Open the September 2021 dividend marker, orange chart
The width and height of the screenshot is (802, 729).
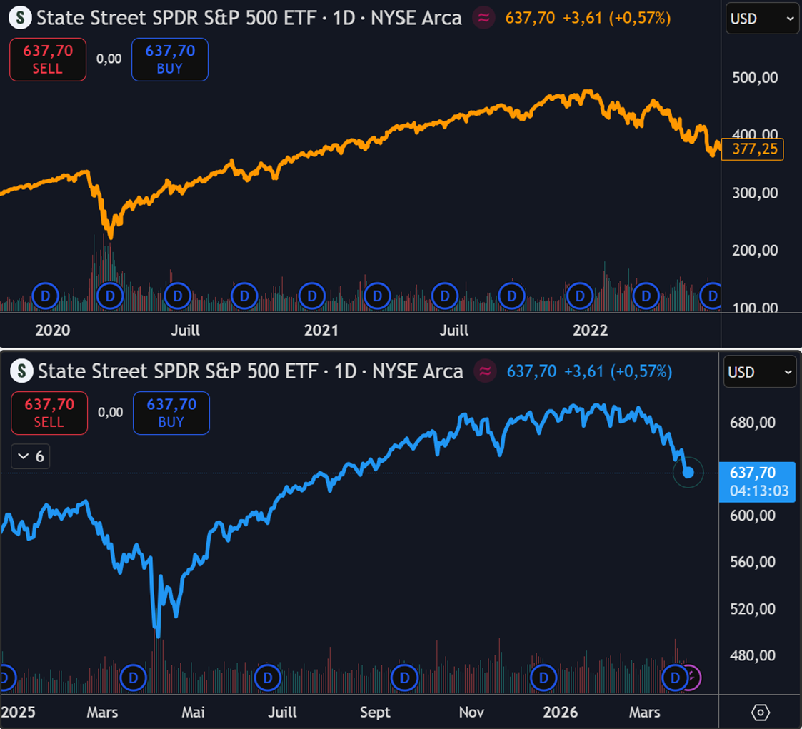(x=511, y=296)
